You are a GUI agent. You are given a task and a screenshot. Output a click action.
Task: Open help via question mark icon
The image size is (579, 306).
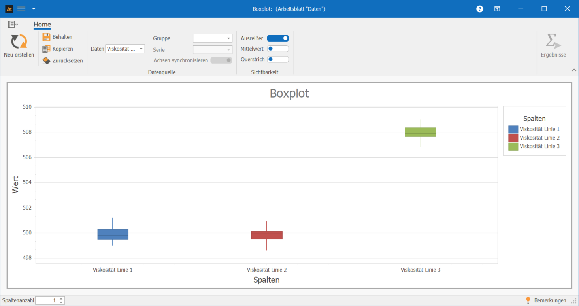tap(479, 9)
